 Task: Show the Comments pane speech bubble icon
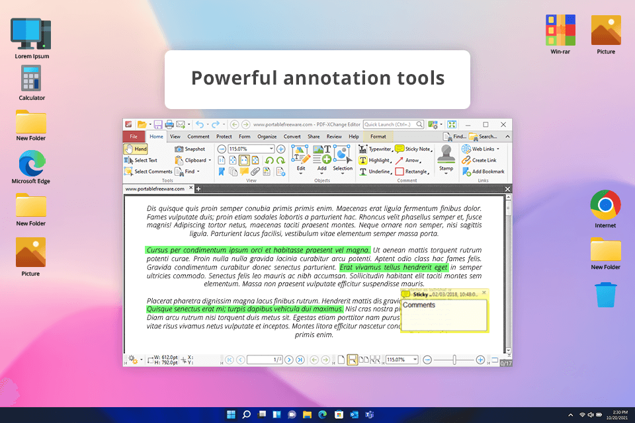coord(244,172)
